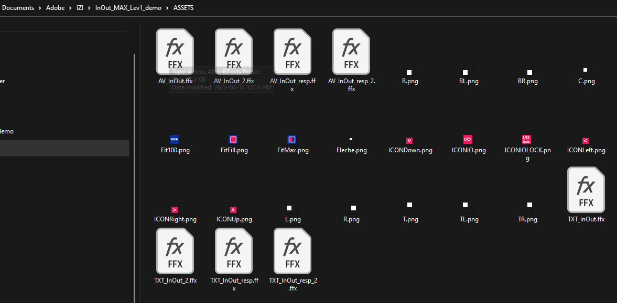Screen dimensions: 617x303
Task: Select the ICONLeft.png pink arrow icon
Action: click(586, 140)
